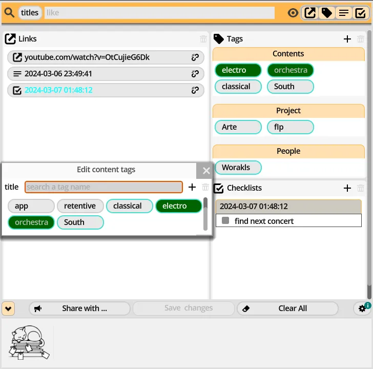Expand the bottom chevron dropdown button
This screenshot has height=369, width=373.
click(8, 309)
